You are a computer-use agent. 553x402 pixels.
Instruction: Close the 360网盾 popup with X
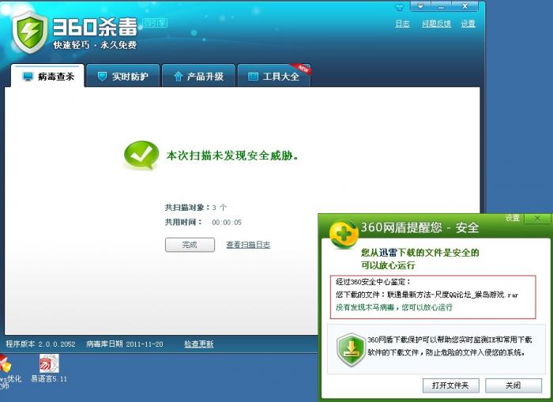(x=537, y=218)
